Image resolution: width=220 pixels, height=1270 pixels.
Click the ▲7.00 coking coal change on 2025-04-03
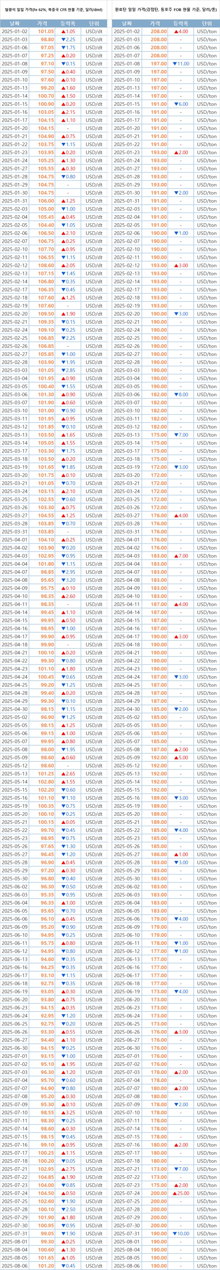click(181, 556)
